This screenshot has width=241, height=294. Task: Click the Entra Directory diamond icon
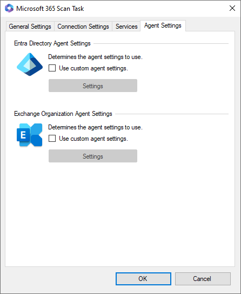[x=30, y=64]
